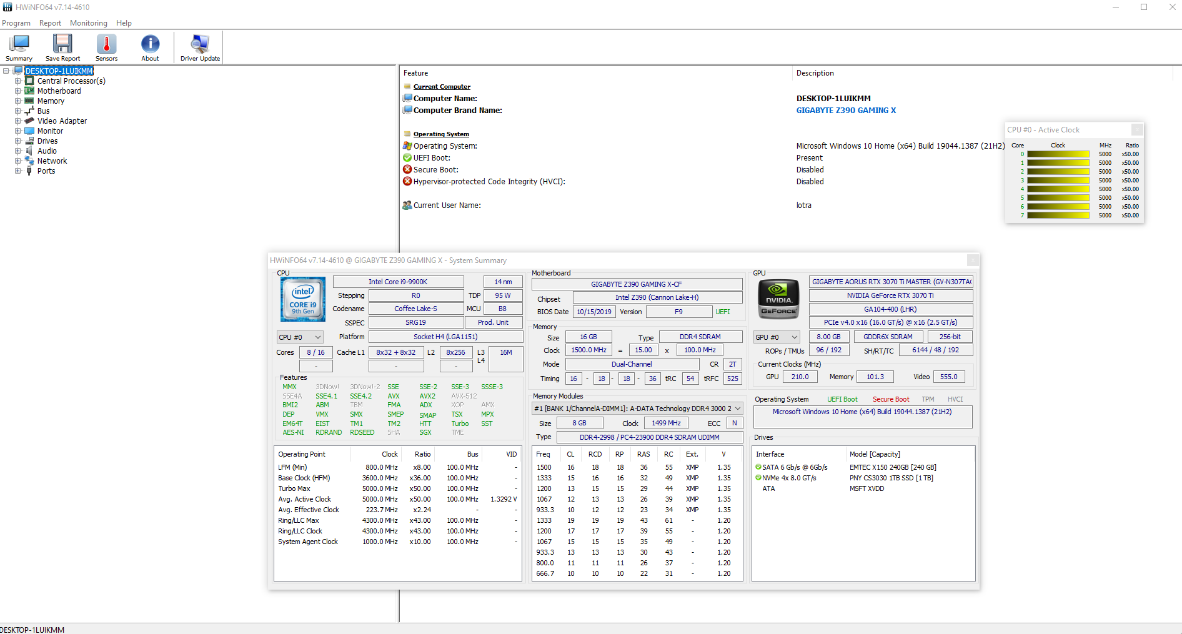This screenshot has width=1182, height=634.
Task: Click the About info icon
Action: click(x=150, y=44)
